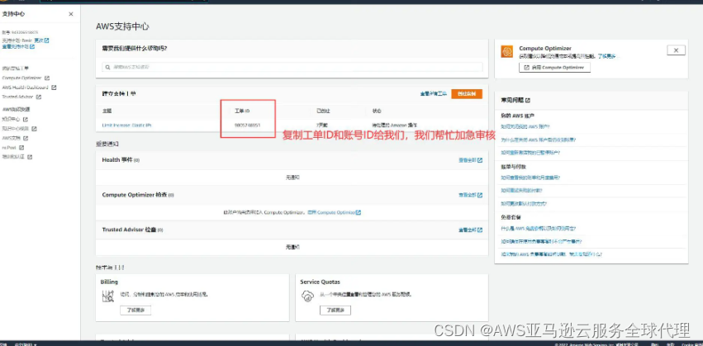
Task: Open the Limit Increase: Elastic IPs case
Action: 127,126
